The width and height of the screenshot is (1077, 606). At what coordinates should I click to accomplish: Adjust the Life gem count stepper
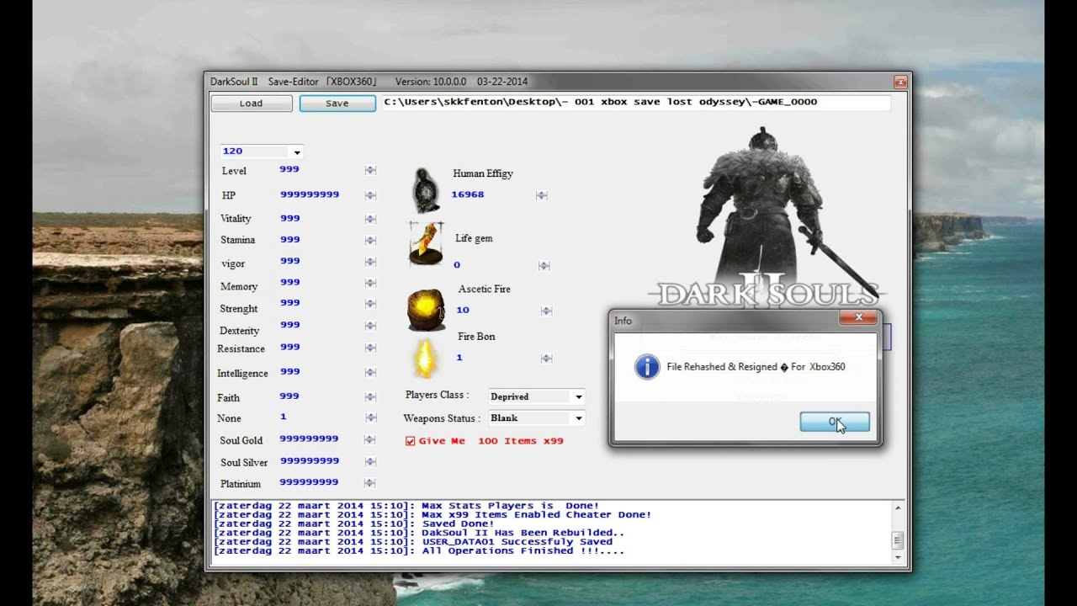[x=544, y=266]
